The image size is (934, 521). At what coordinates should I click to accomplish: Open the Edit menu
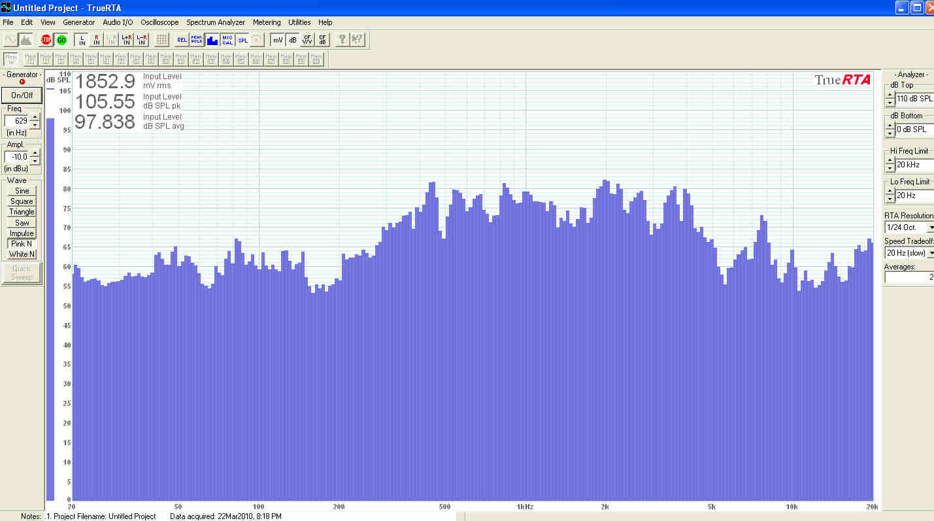[x=27, y=22]
